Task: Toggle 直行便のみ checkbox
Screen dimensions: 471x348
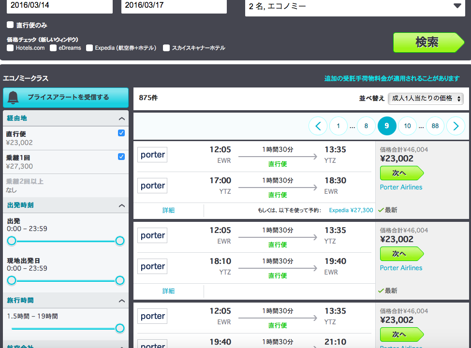Action: [x=10, y=25]
